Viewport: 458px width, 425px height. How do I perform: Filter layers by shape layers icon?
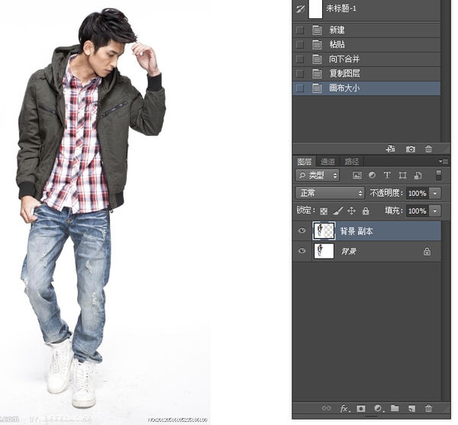pos(402,175)
